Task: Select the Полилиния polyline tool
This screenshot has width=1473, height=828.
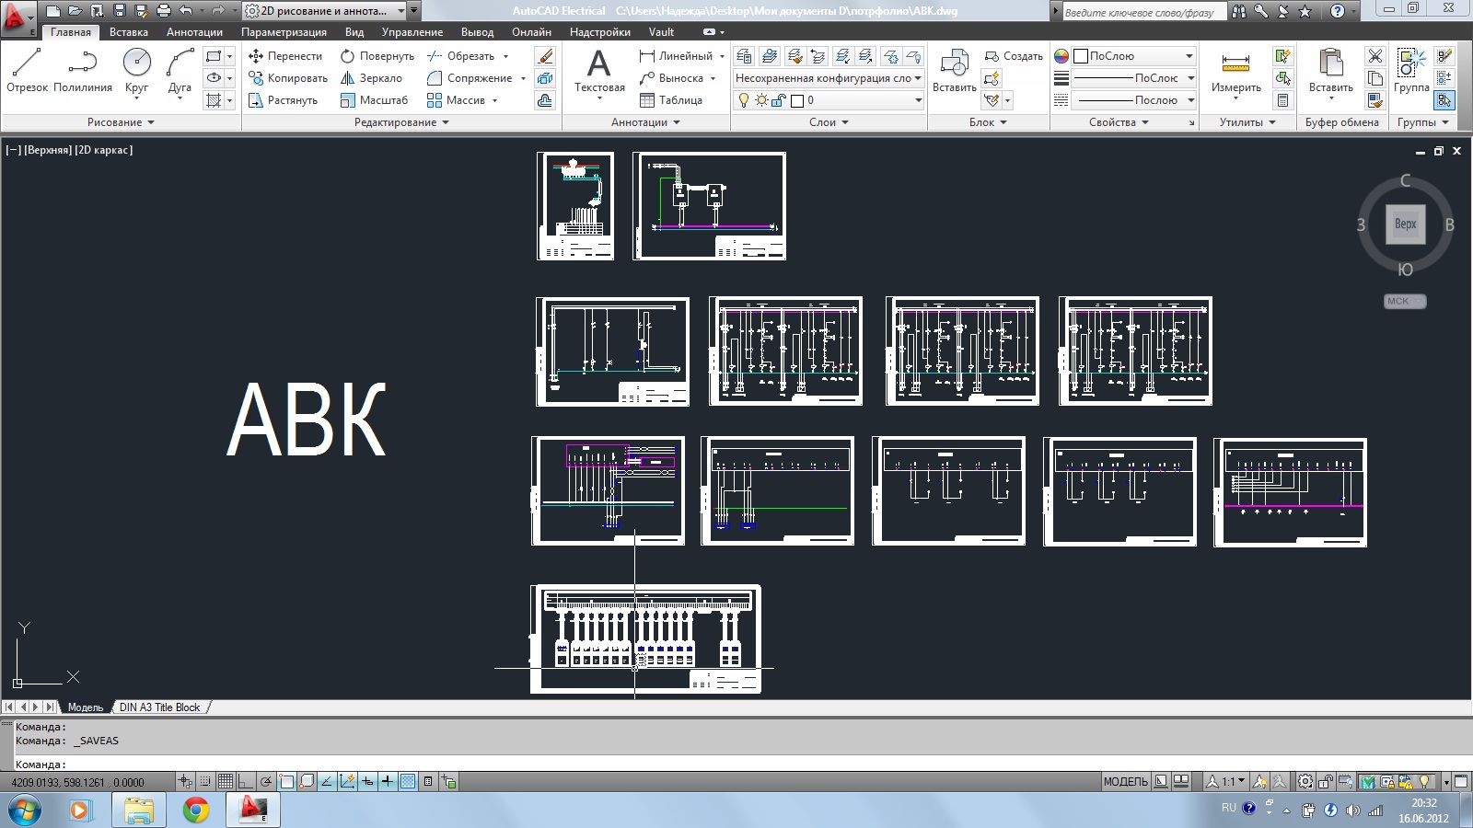Action: coord(83,71)
